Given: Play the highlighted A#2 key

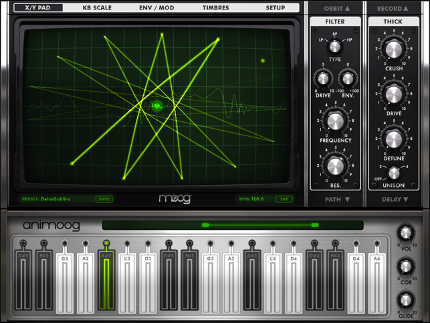Looking at the screenshot, I should pos(106,281).
